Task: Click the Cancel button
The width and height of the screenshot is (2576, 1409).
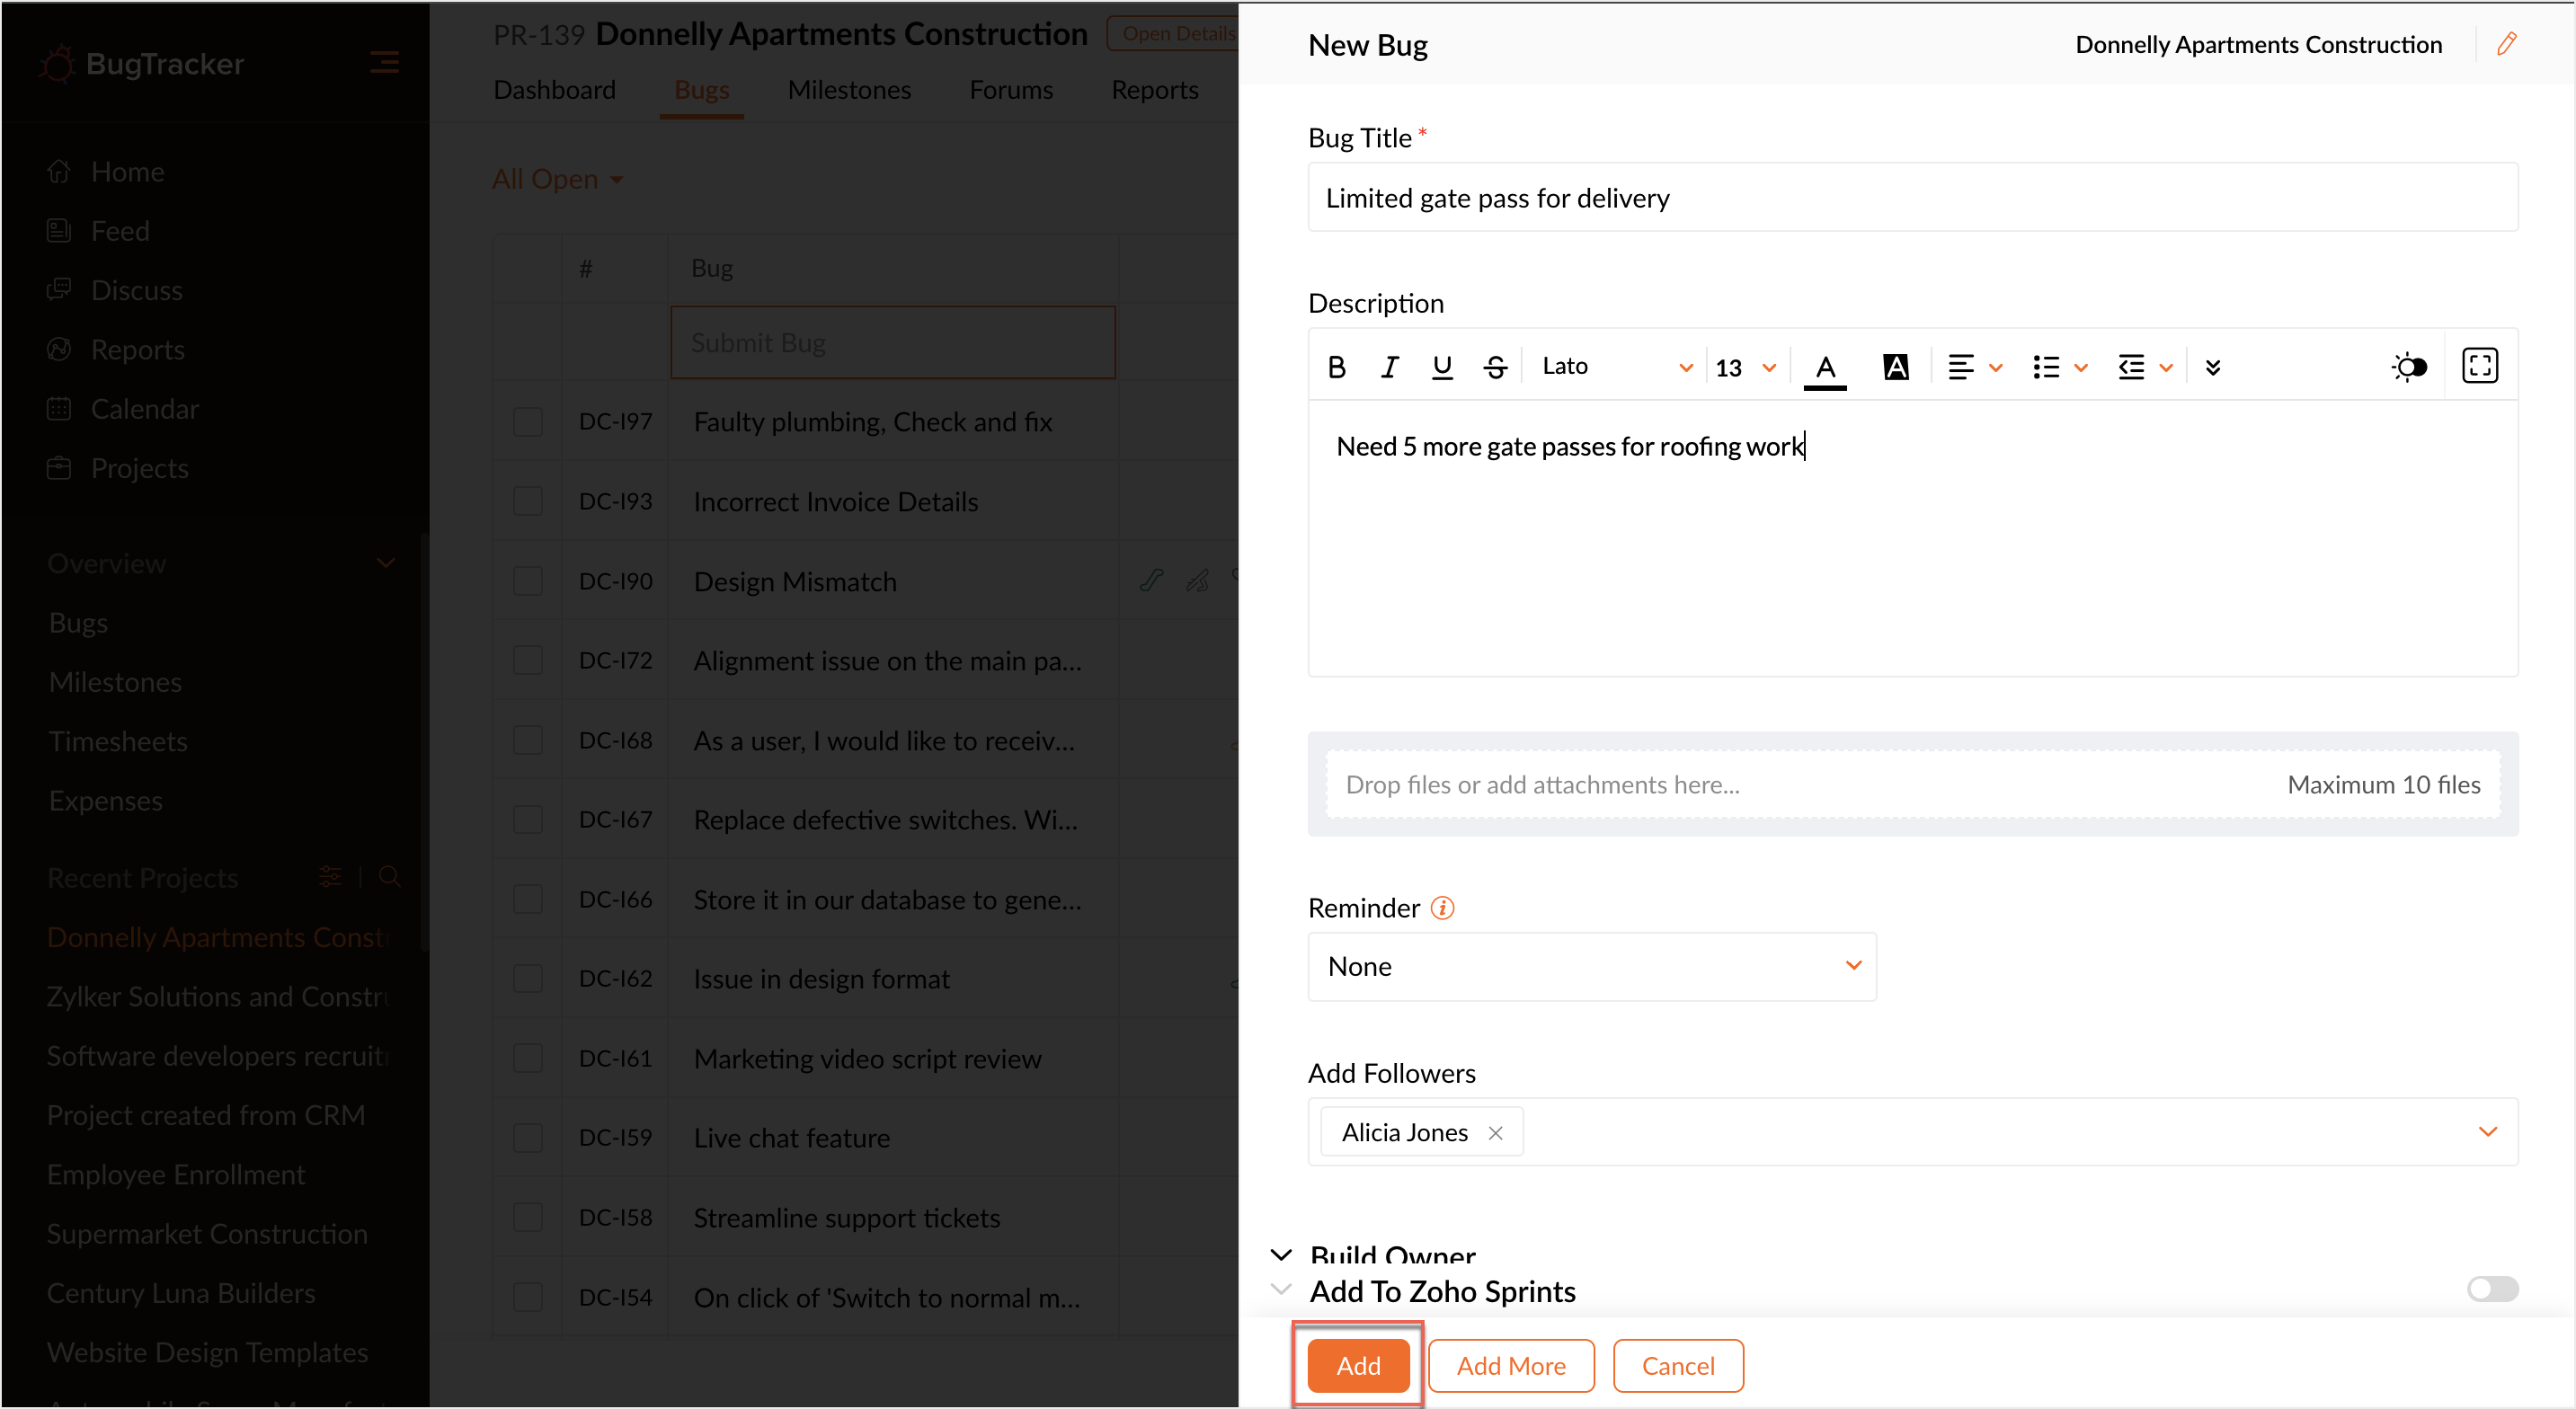Action: 1677,1365
